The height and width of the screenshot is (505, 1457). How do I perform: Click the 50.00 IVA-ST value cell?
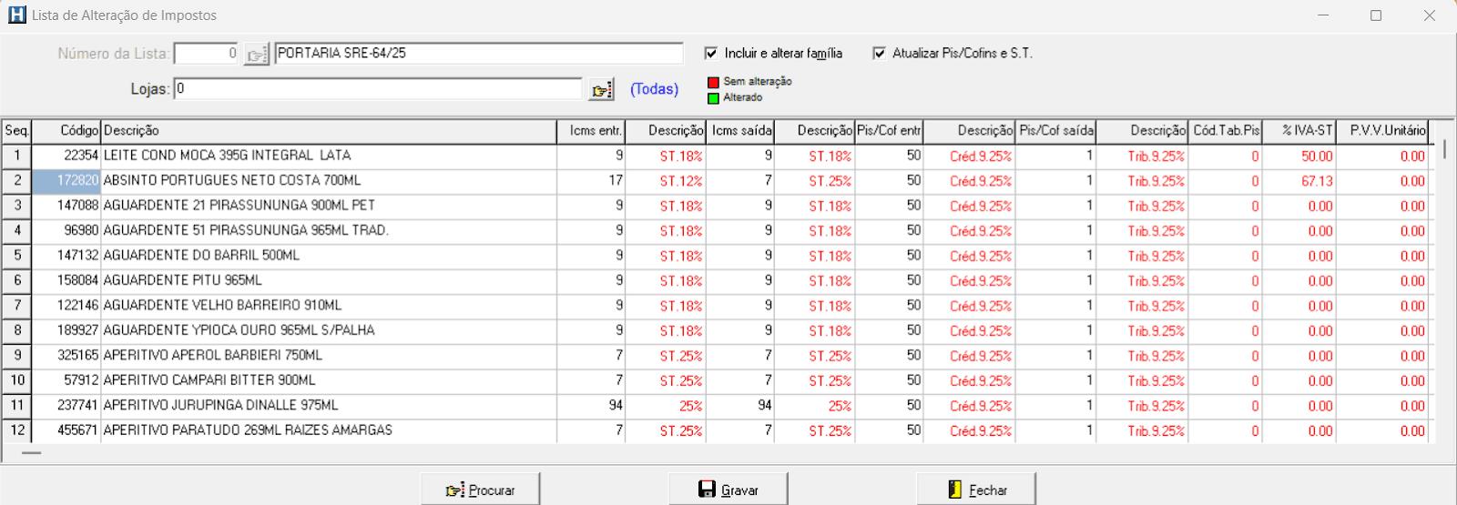click(1299, 157)
